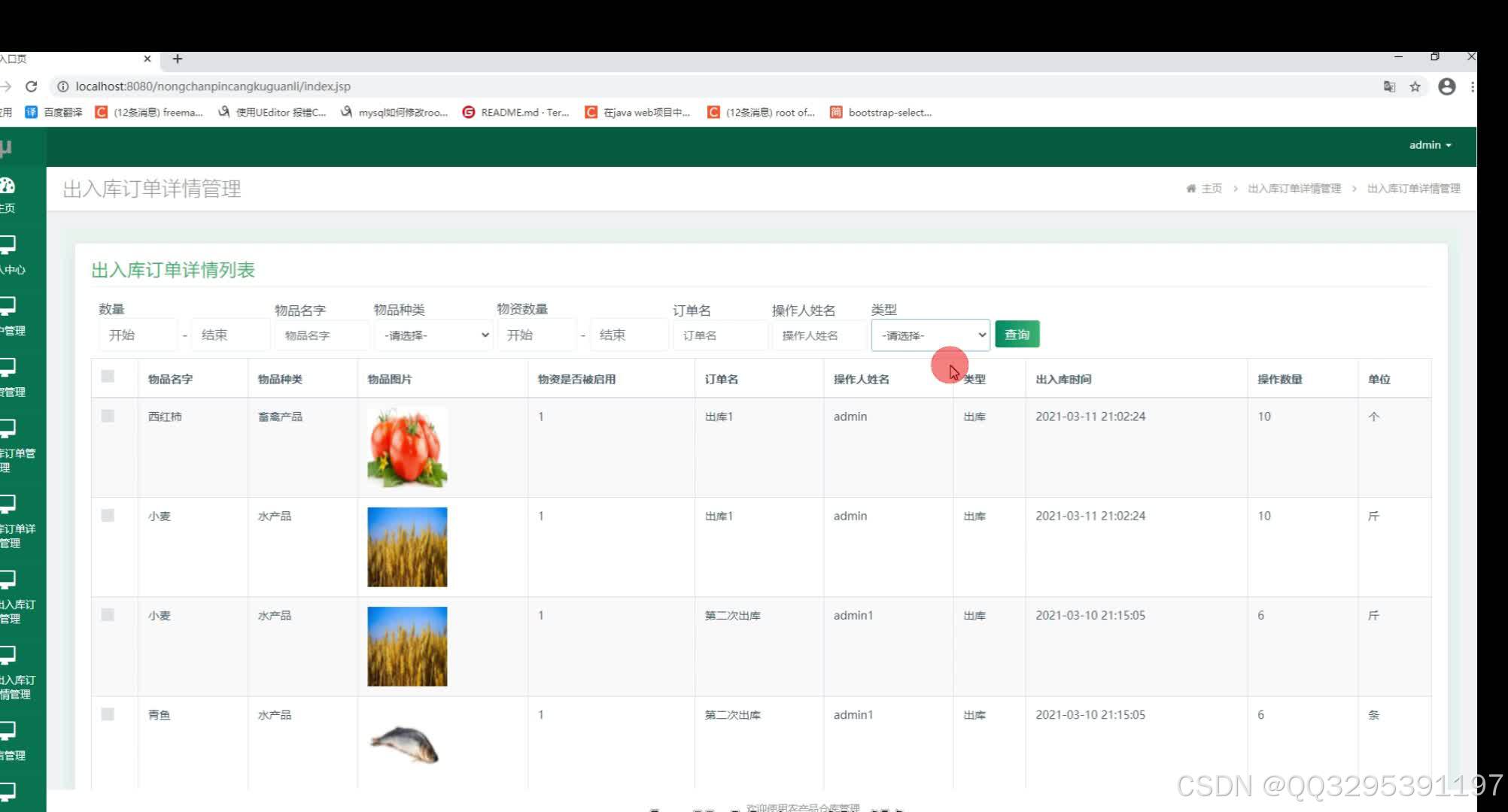Screen dimensions: 1508x812
Task: Open wheat image in 出库1 row
Action: coord(407,547)
